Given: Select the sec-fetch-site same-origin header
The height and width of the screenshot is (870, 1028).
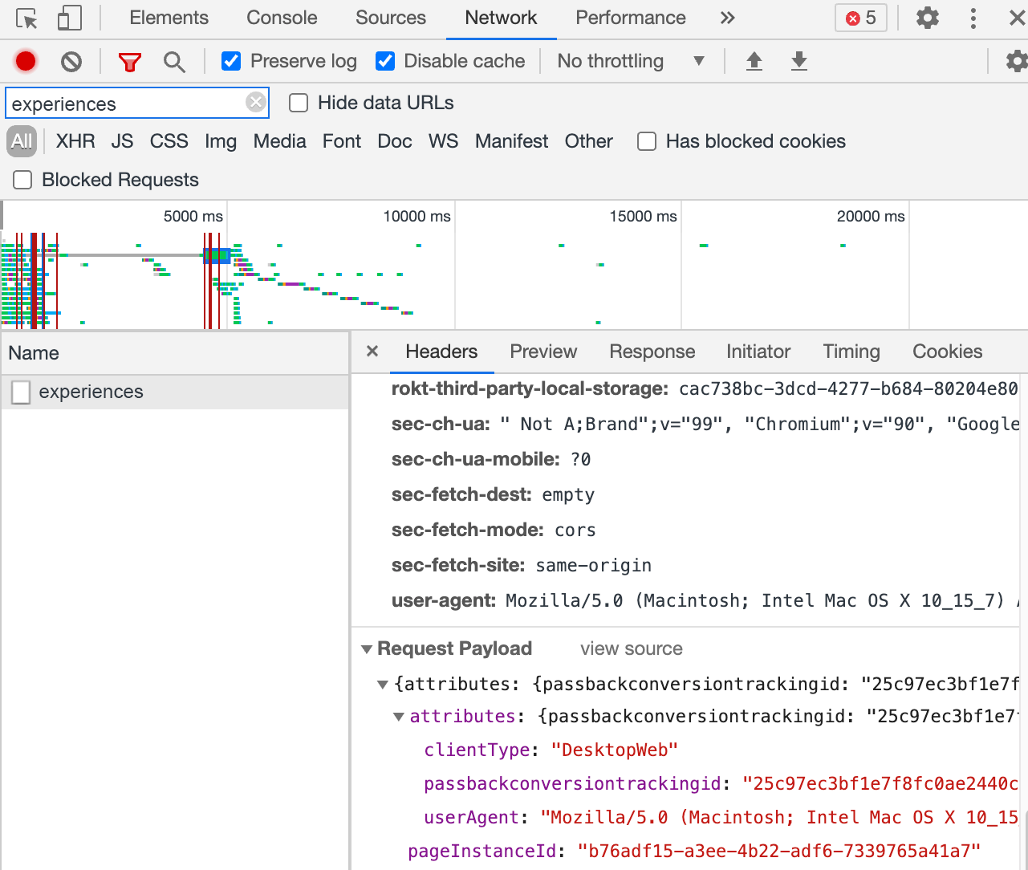Looking at the screenshot, I should (x=522, y=565).
